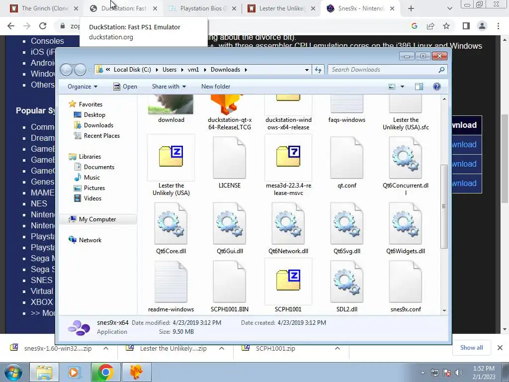Screen dimensions: 509x382
Task: Open Windows Media Player from taskbar
Action: tap(74, 372)
